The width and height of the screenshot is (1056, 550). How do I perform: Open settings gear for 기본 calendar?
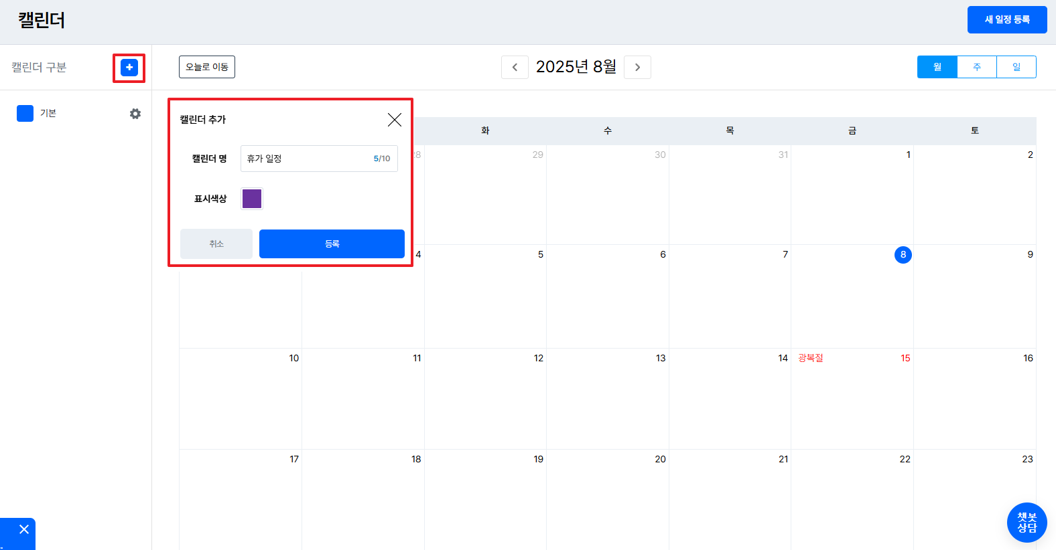135,114
